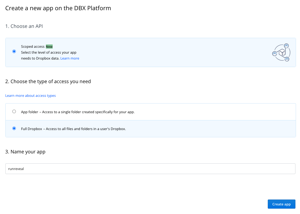Click the app name input containing runreveal

click(150, 169)
